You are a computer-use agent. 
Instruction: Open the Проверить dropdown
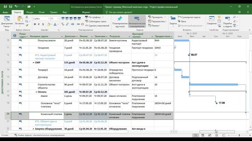coord(157,17)
